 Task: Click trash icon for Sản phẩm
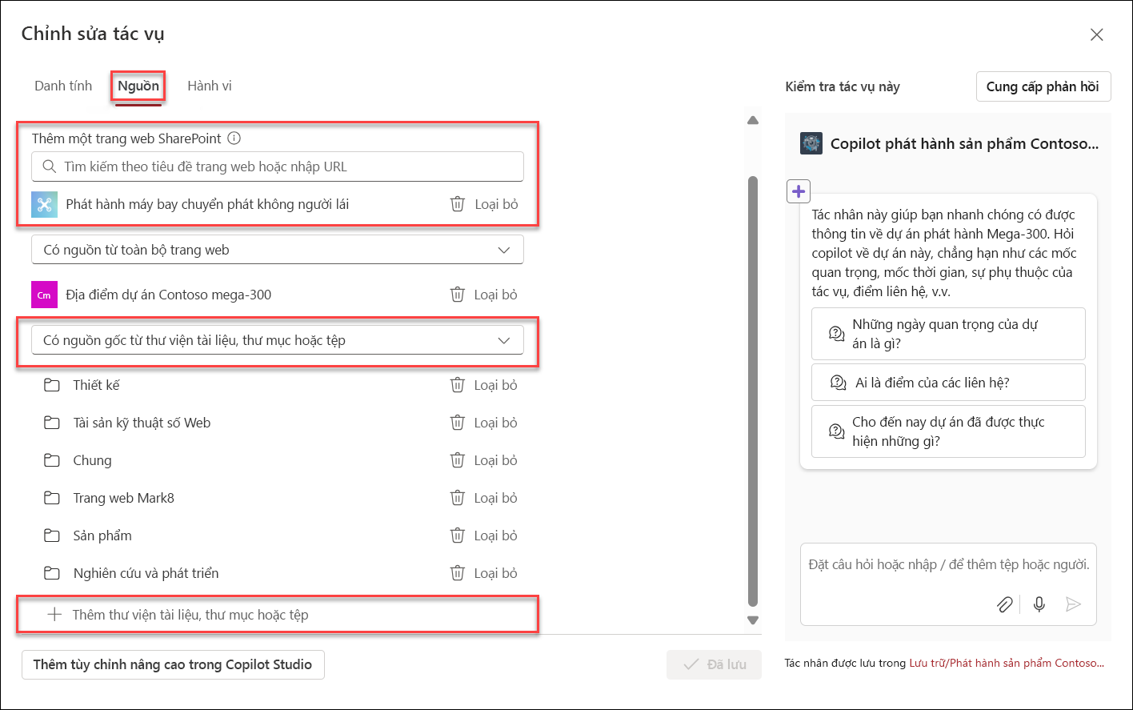point(458,536)
